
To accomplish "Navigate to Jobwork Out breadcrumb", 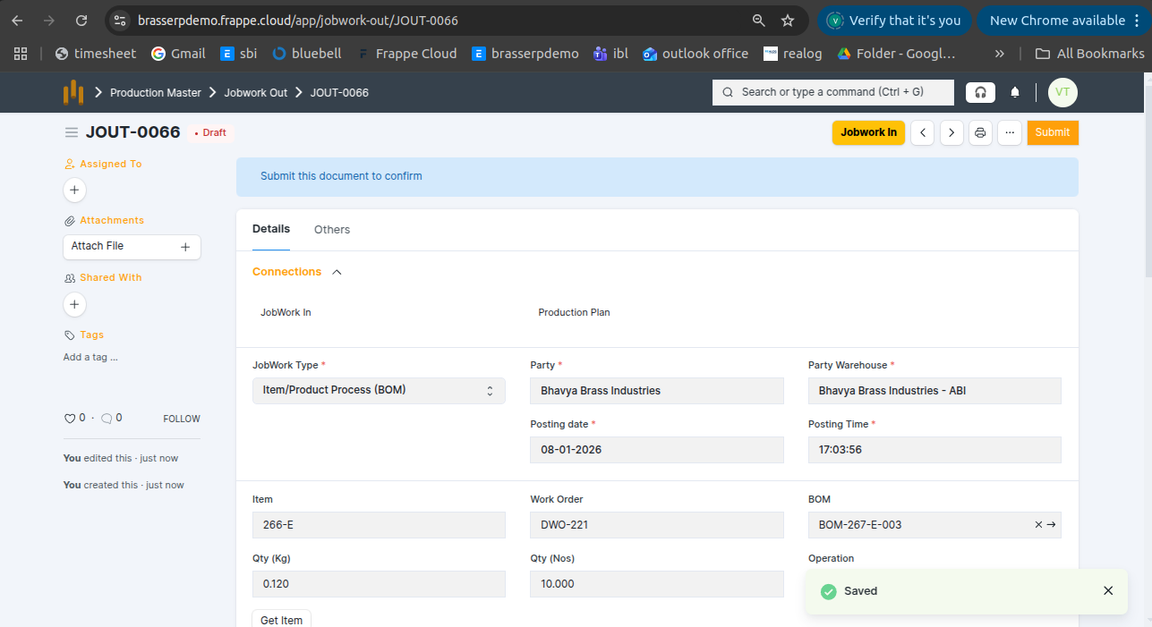I will pyautogui.click(x=255, y=92).
